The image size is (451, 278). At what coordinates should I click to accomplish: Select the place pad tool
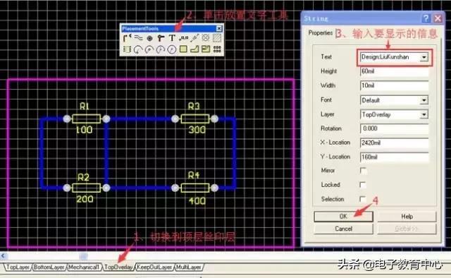click(x=149, y=38)
